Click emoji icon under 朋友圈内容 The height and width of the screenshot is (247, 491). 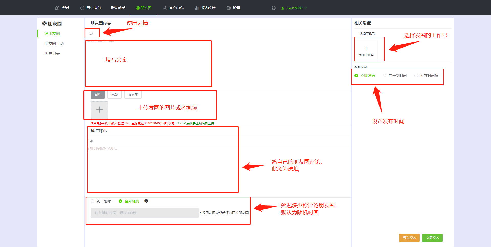tap(91, 33)
